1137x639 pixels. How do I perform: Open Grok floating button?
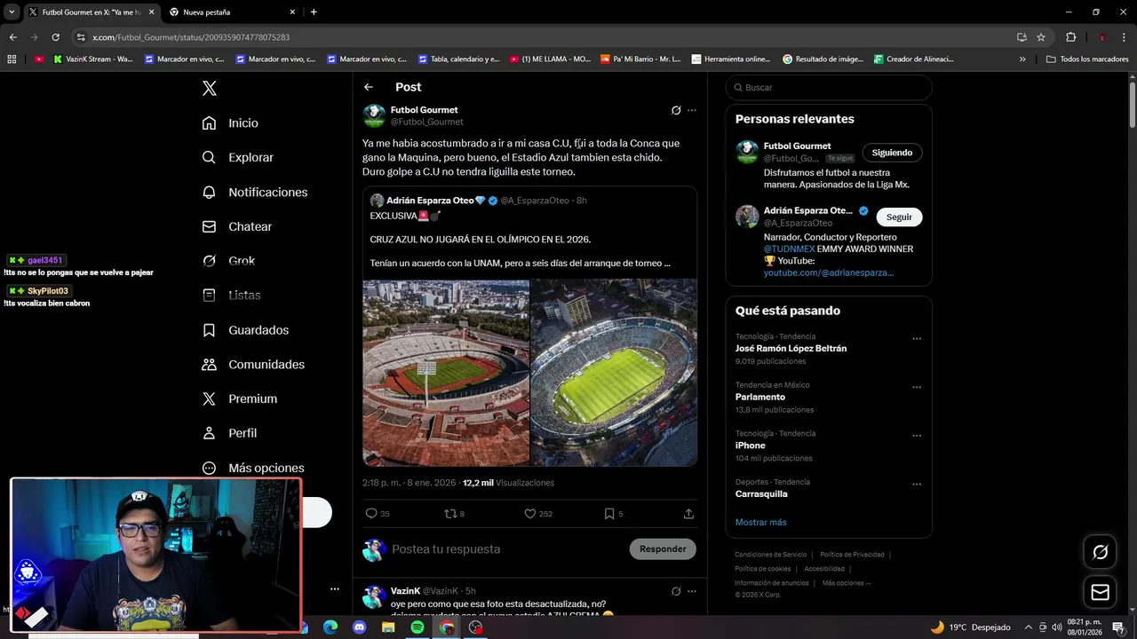click(x=1100, y=553)
